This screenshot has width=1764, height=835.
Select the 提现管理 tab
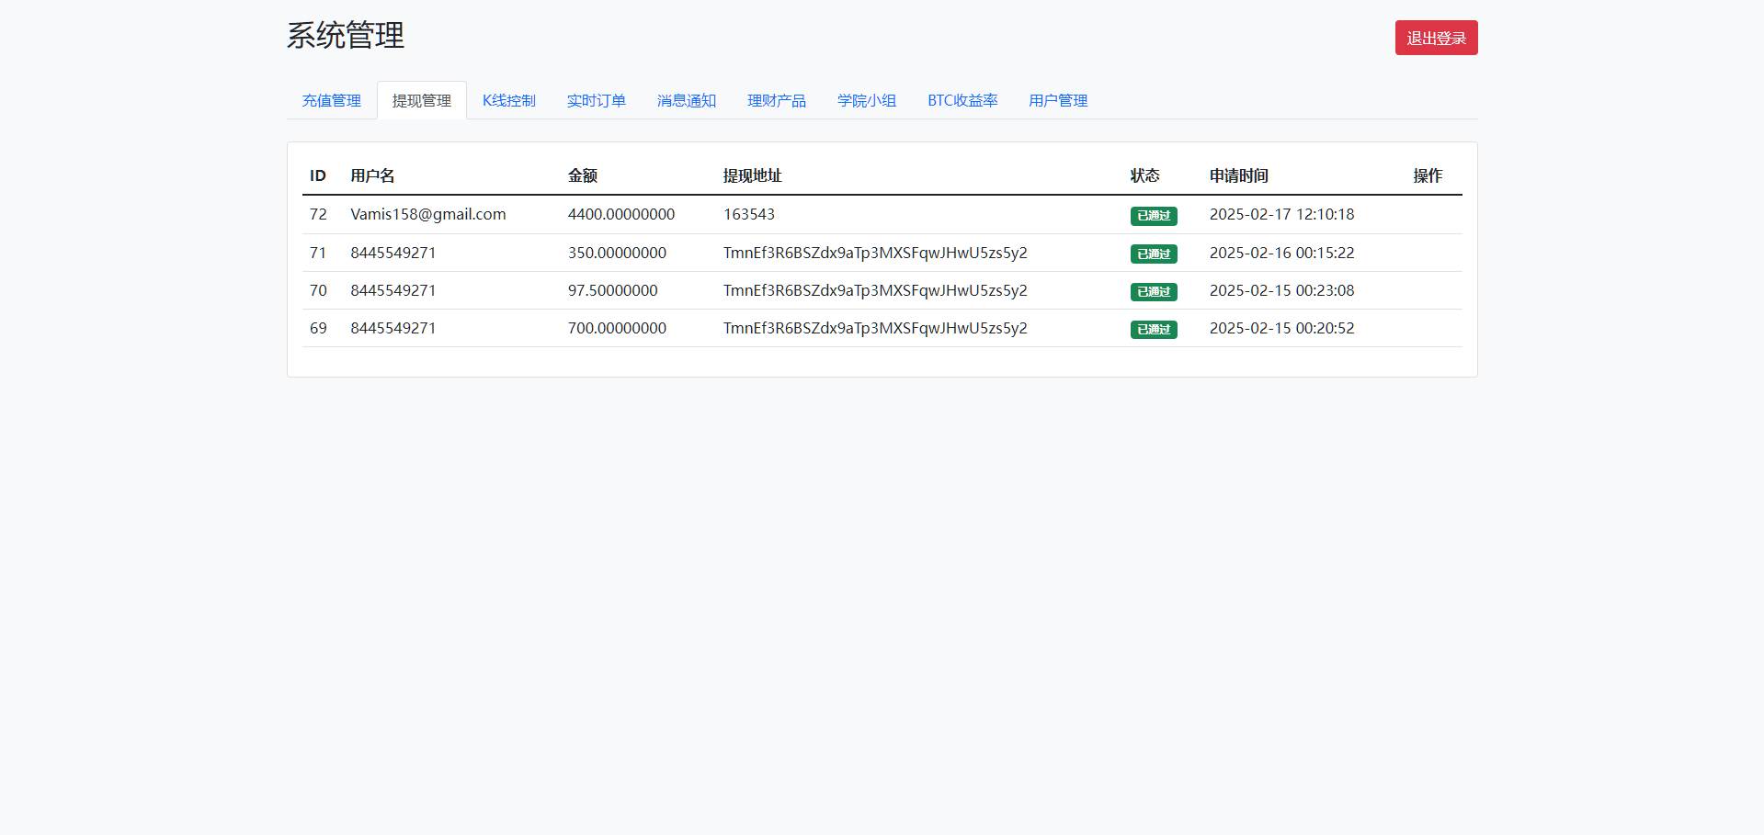[x=422, y=100]
